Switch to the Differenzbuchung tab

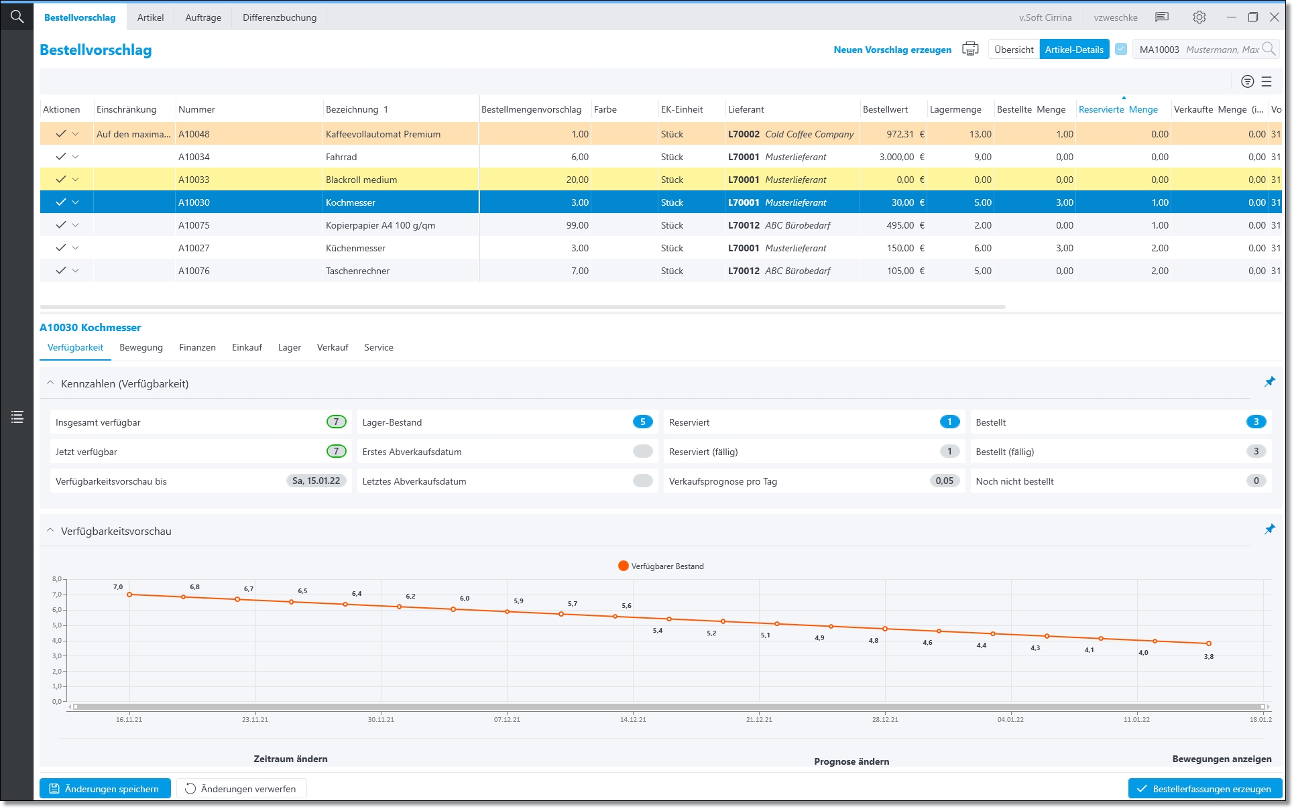[x=280, y=17]
